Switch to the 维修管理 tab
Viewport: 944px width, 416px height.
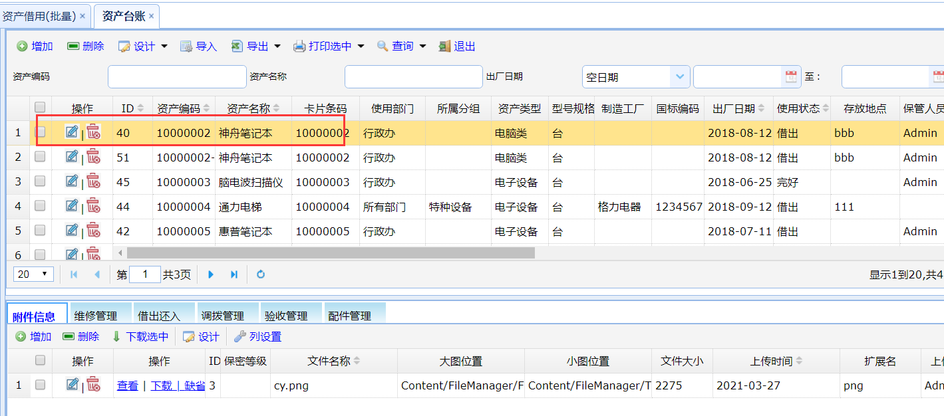point(96,316)
